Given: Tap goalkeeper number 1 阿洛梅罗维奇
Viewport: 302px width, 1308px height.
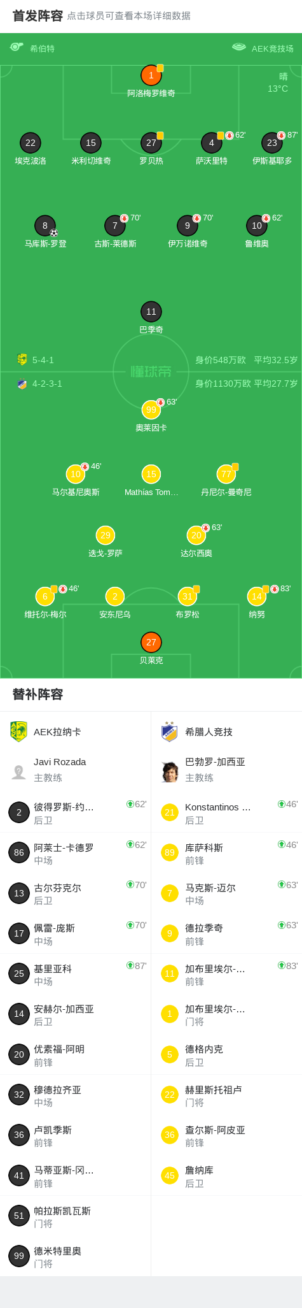Looking at the screenshot, I should [151, 76].
